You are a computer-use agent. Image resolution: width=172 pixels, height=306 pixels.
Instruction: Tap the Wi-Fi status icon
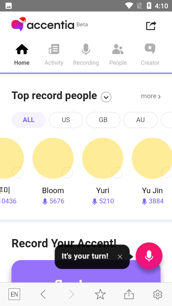click(129, 6)
